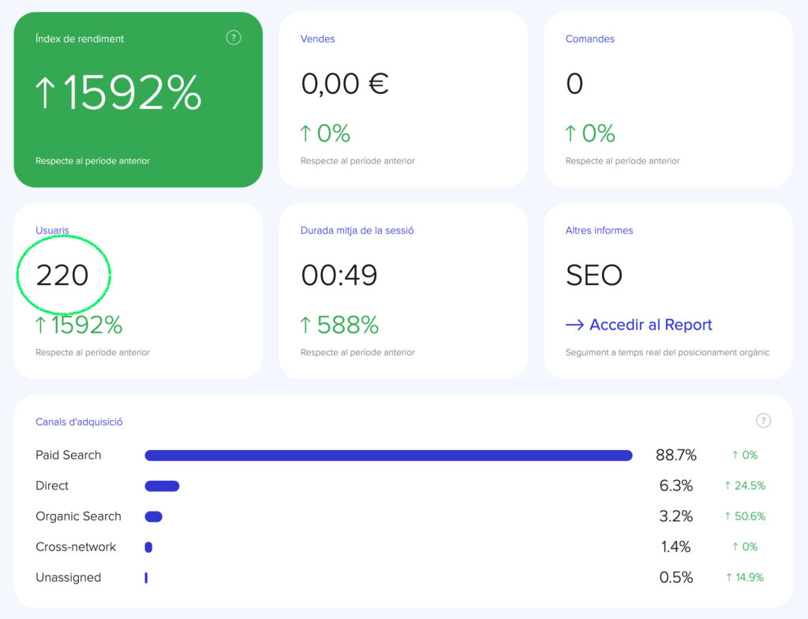The height and width of the screenshot is (619, 808).
Task: Click the circled 220 users value
Action: click(62, 276)
